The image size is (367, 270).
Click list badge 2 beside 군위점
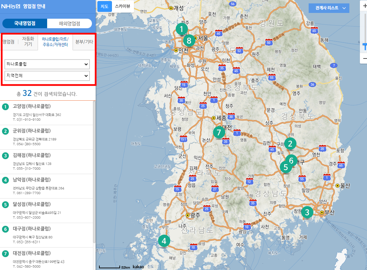[5, 131]
